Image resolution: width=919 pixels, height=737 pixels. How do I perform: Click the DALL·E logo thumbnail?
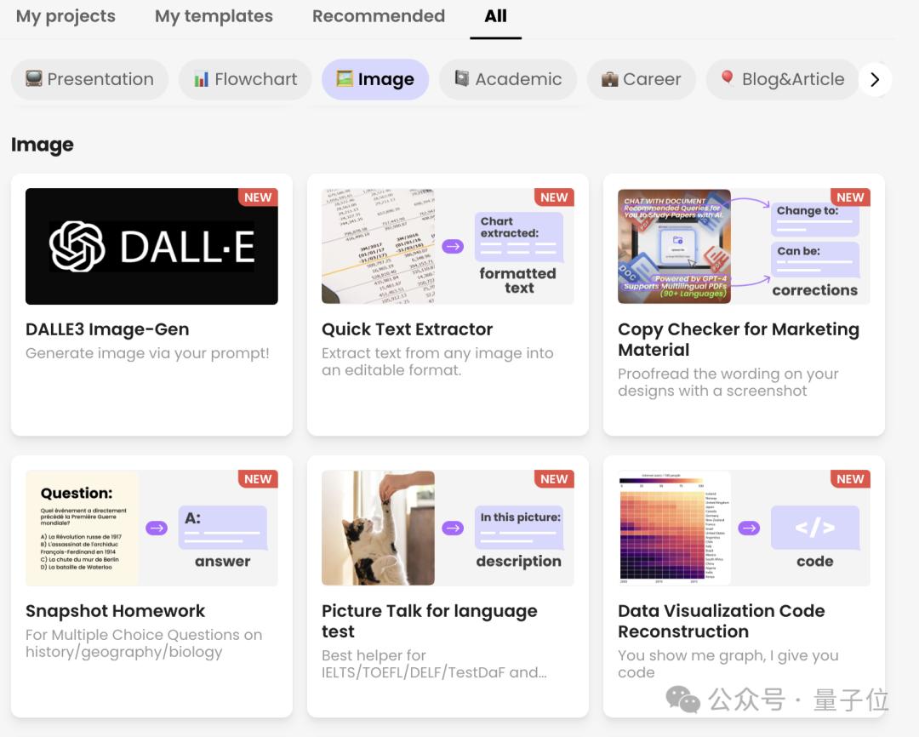[151, 246]
